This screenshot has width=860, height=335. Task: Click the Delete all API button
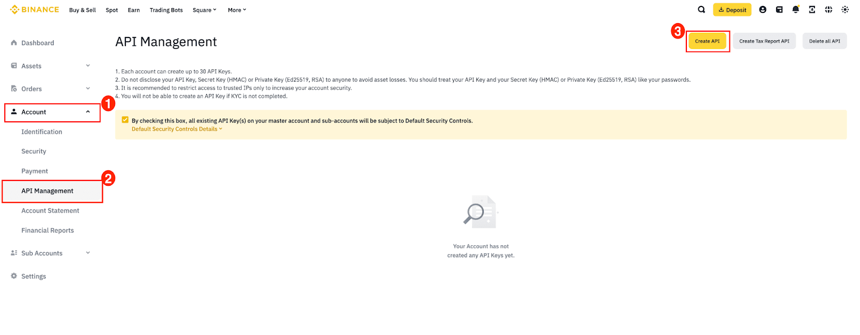coord(825,41)
